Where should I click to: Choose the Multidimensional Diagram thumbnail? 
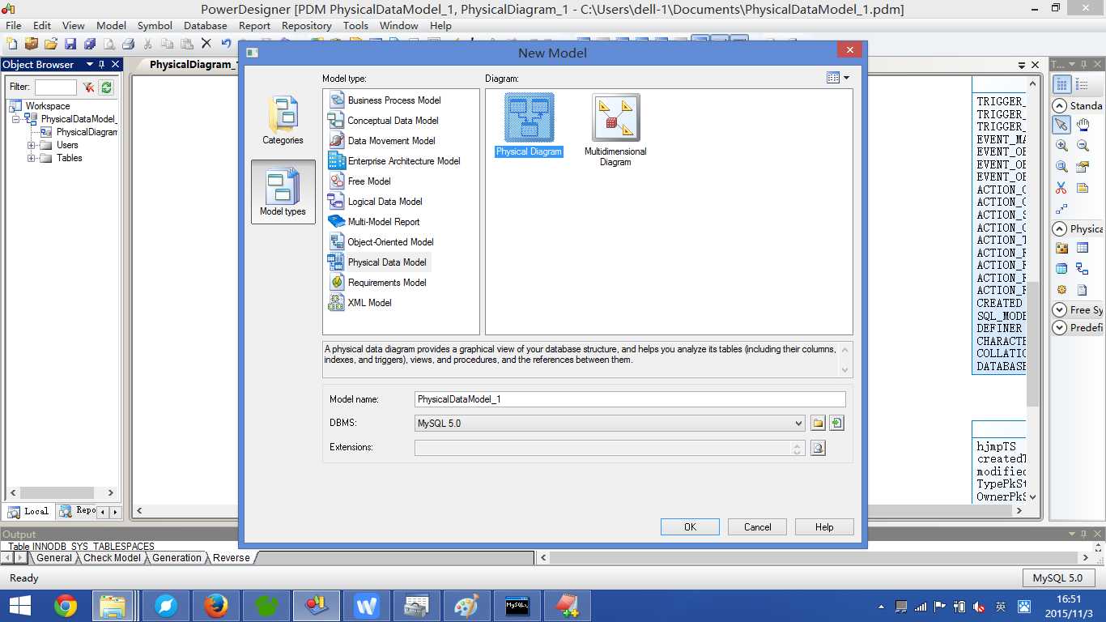615,130
